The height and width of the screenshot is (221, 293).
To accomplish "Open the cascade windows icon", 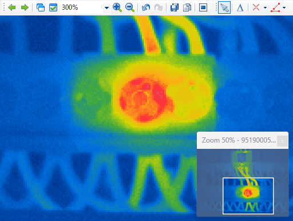I will point(41,7).
